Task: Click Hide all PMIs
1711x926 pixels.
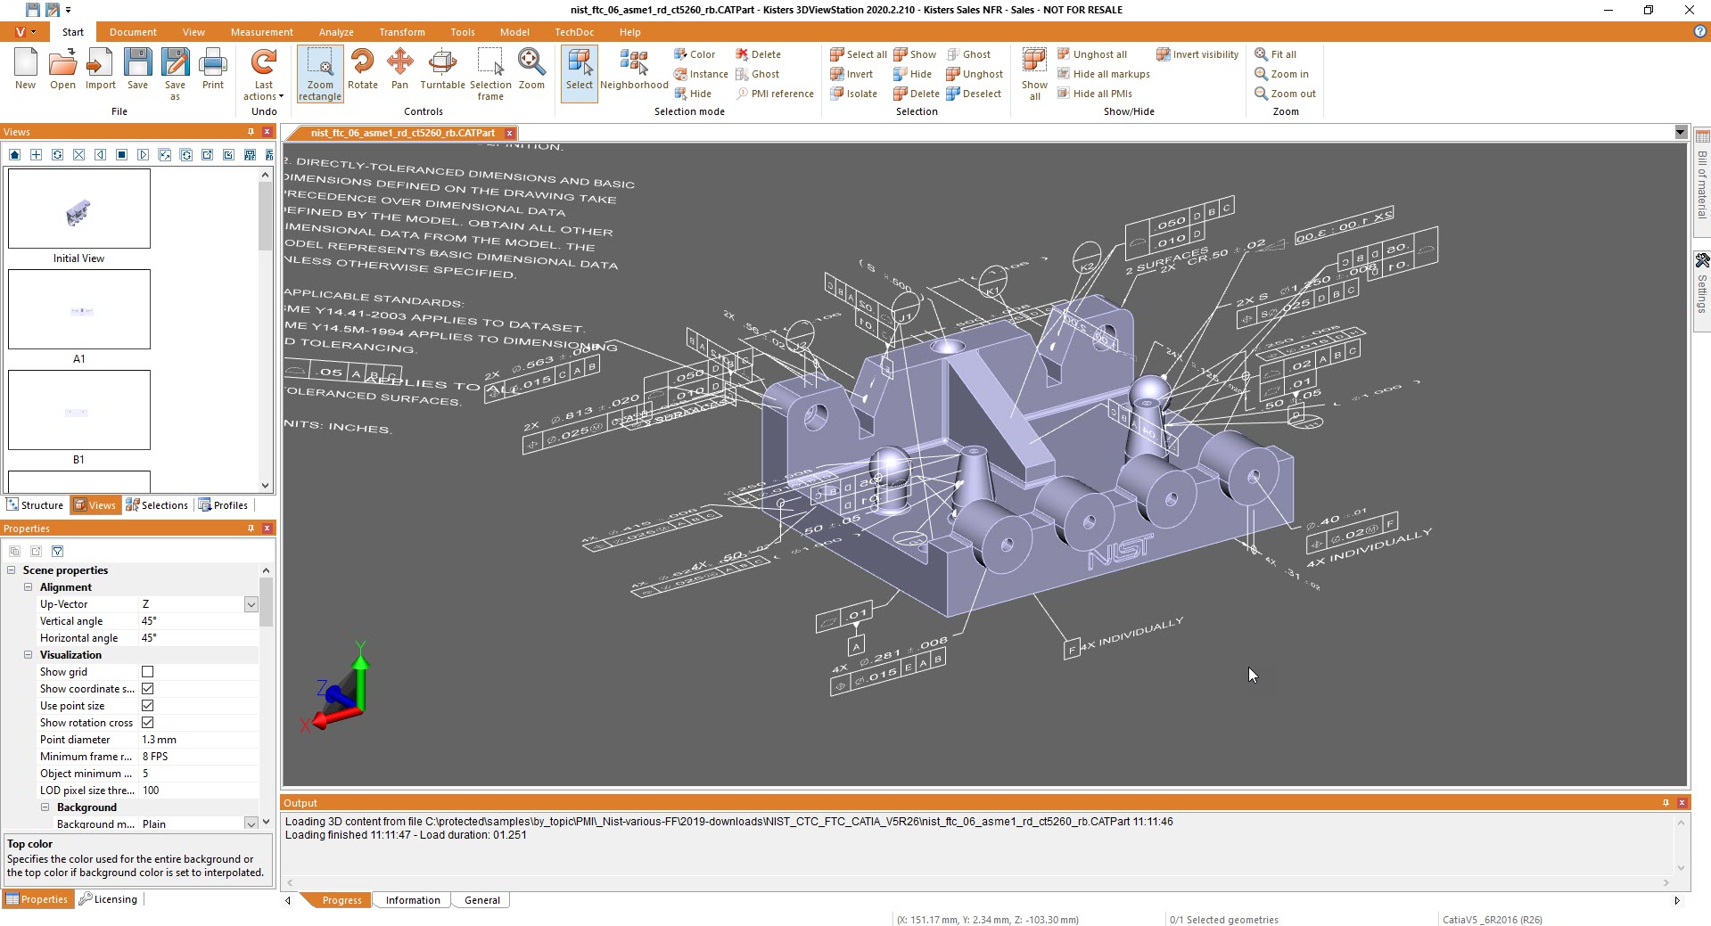Action: (1094, 94)
